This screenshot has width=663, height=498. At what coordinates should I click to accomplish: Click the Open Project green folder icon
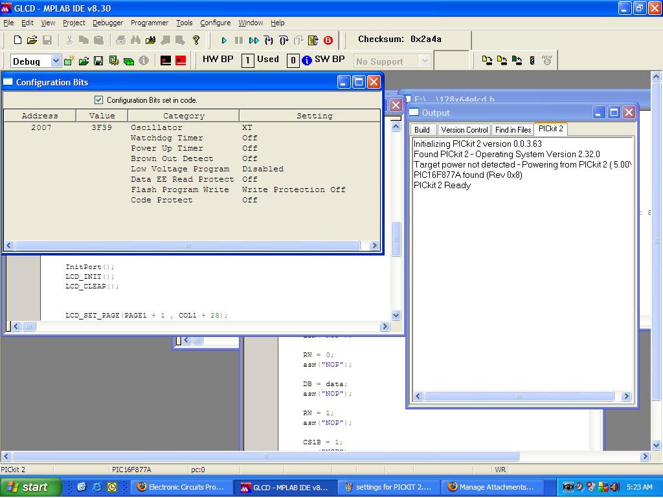coord(84,61)
